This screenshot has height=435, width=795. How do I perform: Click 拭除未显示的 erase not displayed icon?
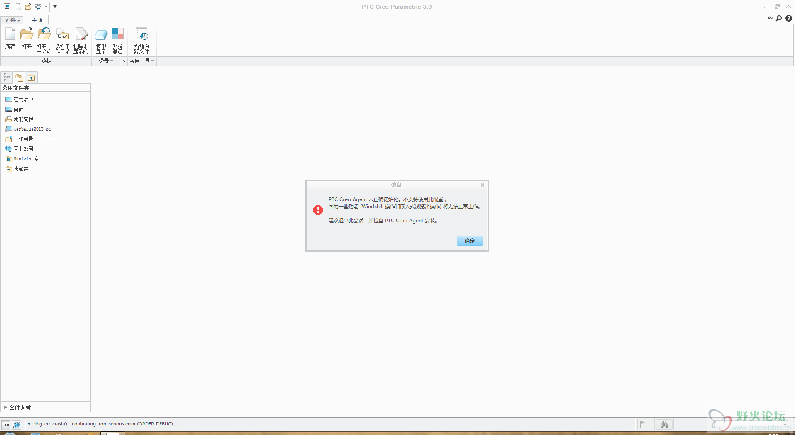point(81,40)
